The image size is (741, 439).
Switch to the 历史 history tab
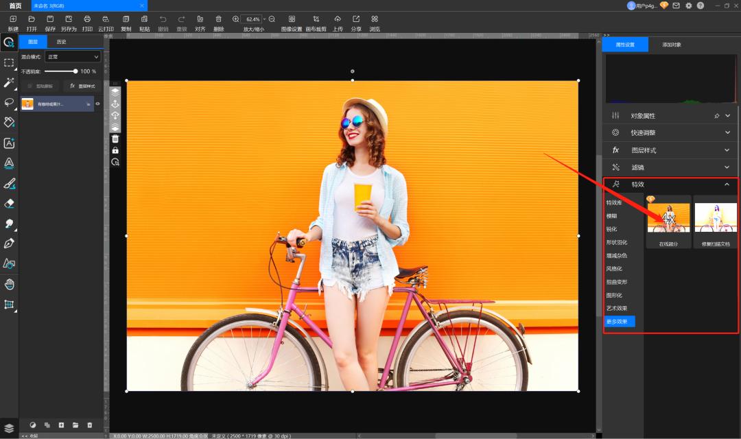(62, 43)
